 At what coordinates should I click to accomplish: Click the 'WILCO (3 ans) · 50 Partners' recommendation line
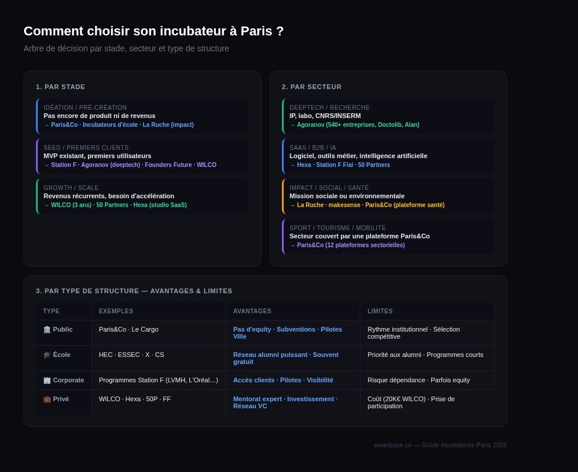tap(116, 205)
